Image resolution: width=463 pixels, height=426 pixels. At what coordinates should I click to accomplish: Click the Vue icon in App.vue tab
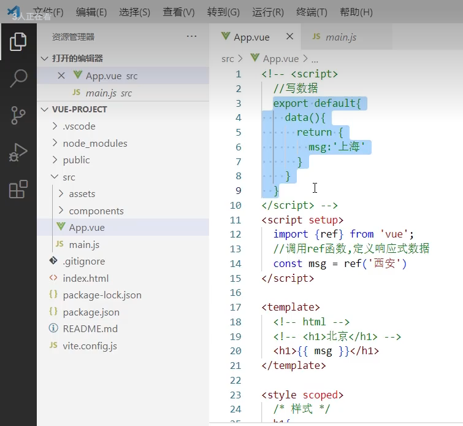(x=226, y=36)
